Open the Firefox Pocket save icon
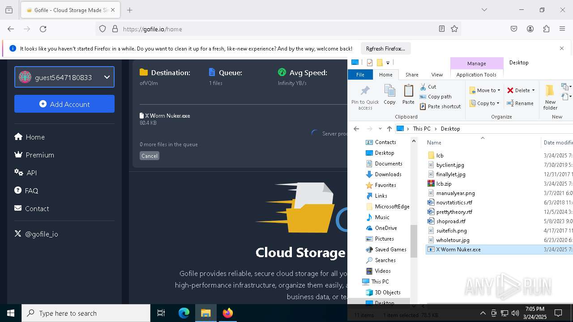Image resolution: width=573 pixels, height=322 pixels. 514,29
